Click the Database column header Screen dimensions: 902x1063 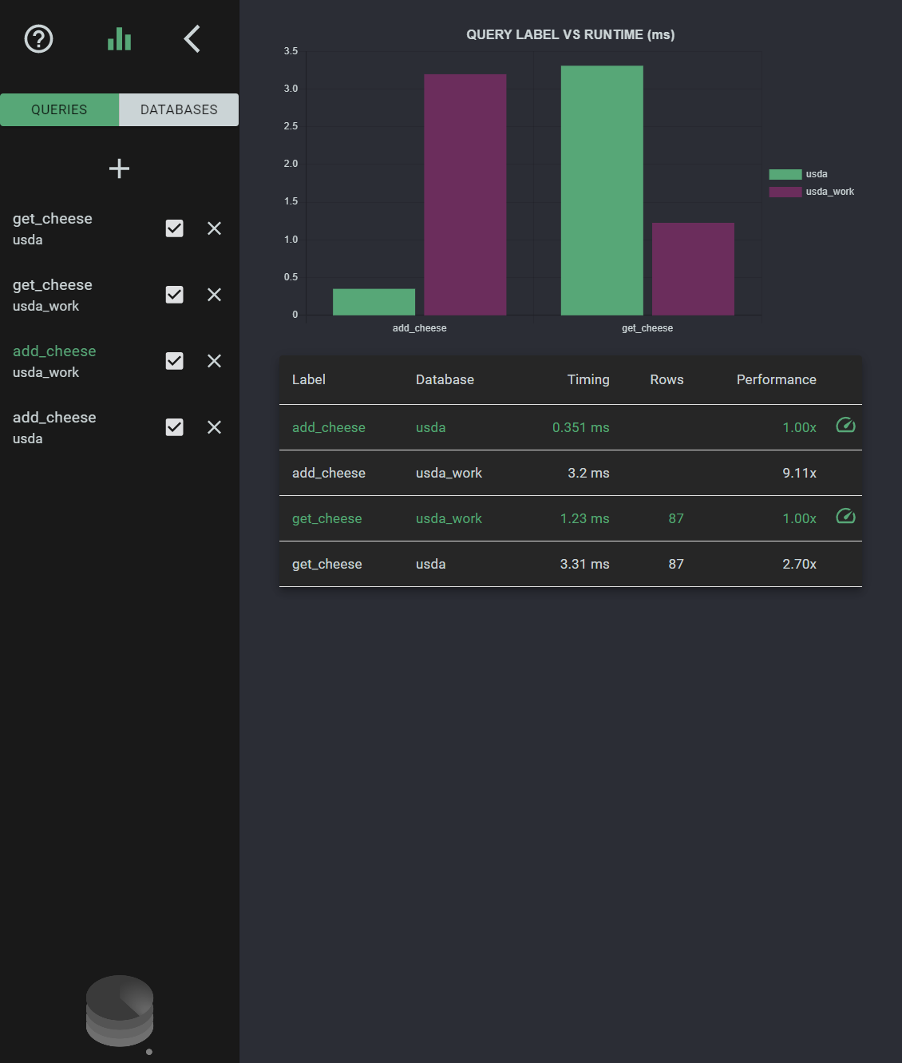pyautogui.click(x=445, y=379)
